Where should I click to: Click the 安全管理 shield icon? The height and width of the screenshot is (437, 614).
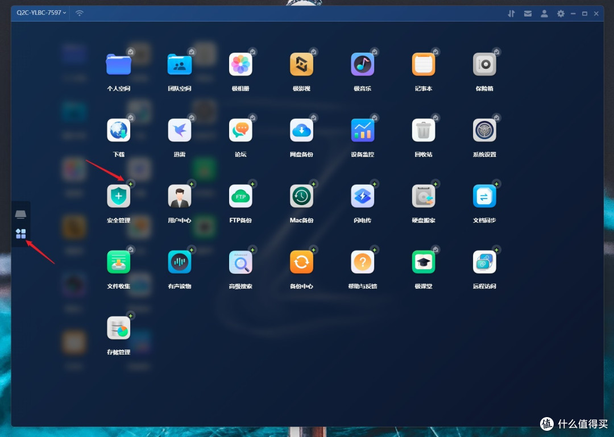click(x=119, y=196)
